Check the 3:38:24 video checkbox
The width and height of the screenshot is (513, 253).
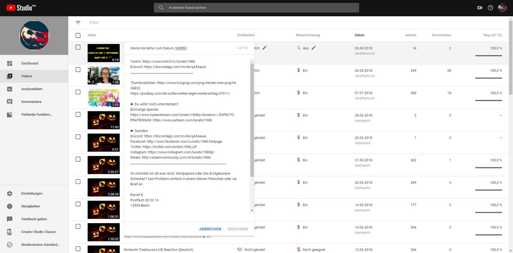click(78, 181)
